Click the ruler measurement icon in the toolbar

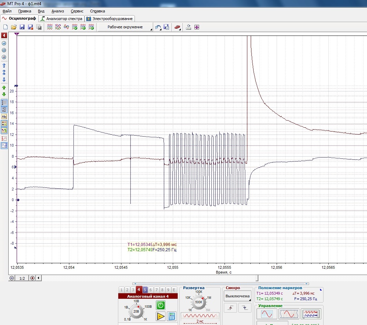click(x=188, y=27)
